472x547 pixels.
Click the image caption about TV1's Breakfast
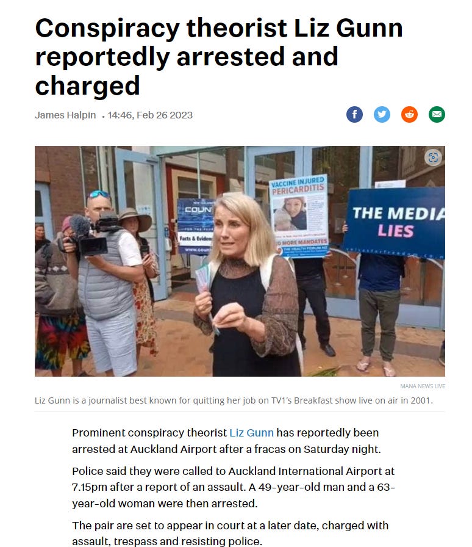234,400
